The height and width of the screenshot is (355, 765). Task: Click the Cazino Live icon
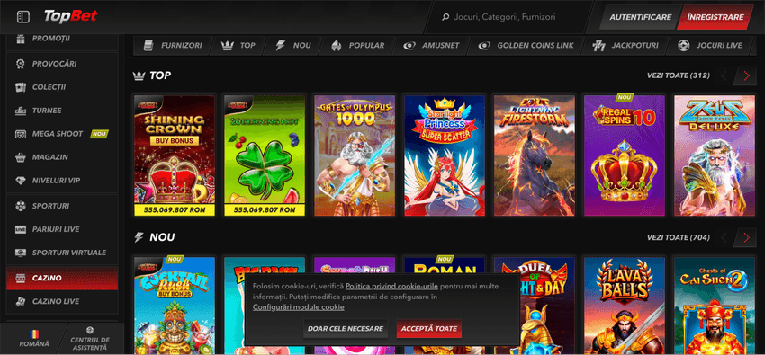[20, 301]
